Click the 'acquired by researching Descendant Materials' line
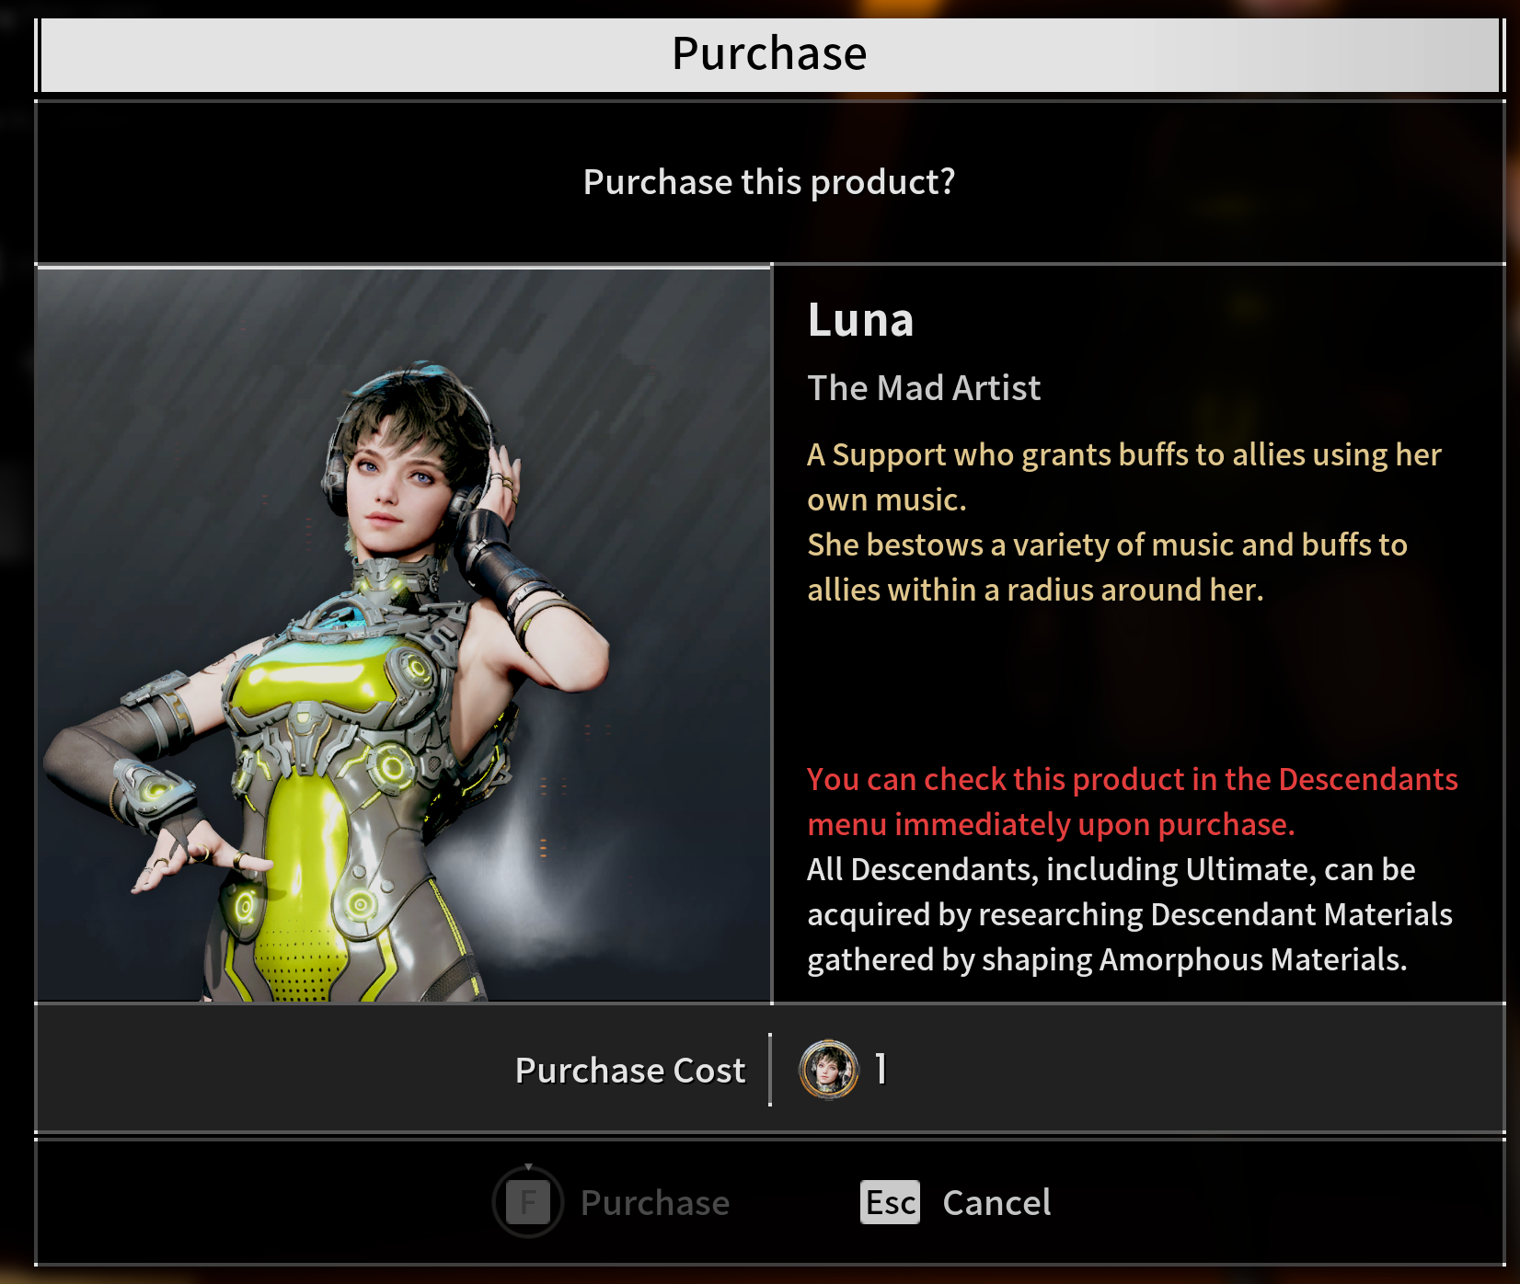Screen dimensions: 1520x1284 (x=1130, y=914)
